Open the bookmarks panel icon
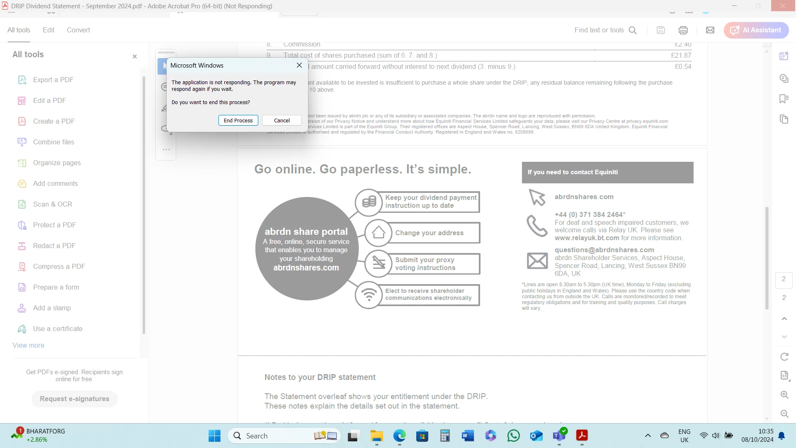The image size is (796, 448). (784, 99)
